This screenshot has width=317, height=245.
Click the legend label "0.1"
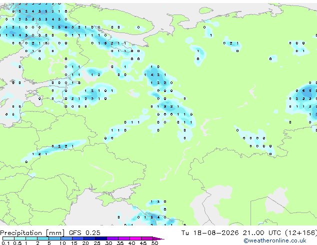click(x=6, y=243)
